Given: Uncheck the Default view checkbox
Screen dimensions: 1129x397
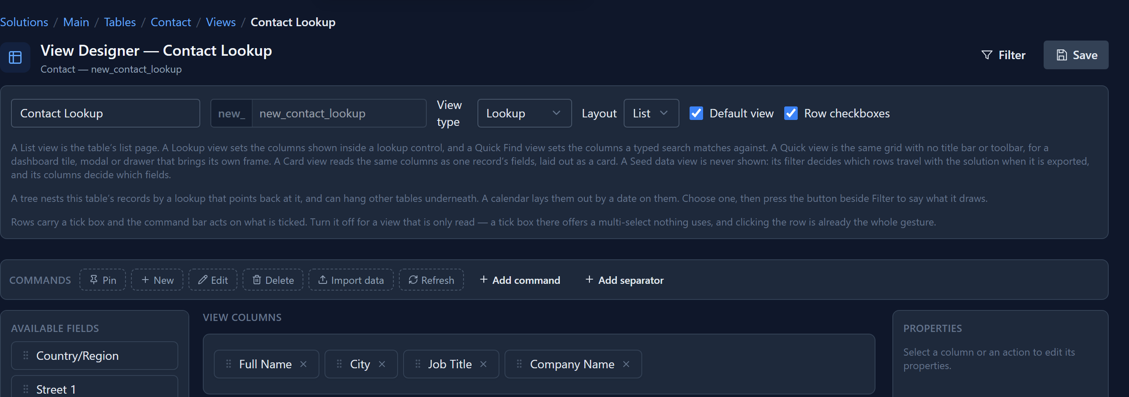Looking at the screenshot, I should 696,114.
